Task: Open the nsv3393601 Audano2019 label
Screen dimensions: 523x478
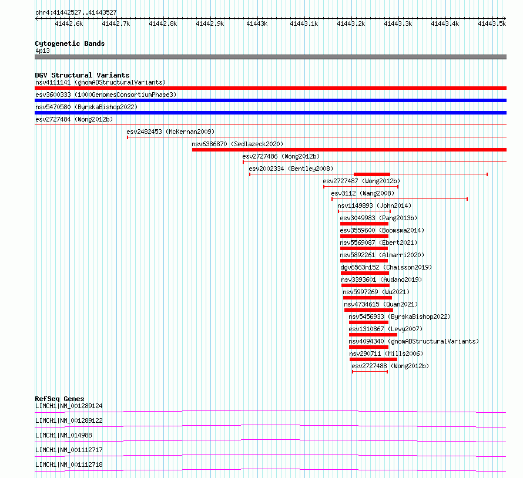Action: tap(381, 280)
